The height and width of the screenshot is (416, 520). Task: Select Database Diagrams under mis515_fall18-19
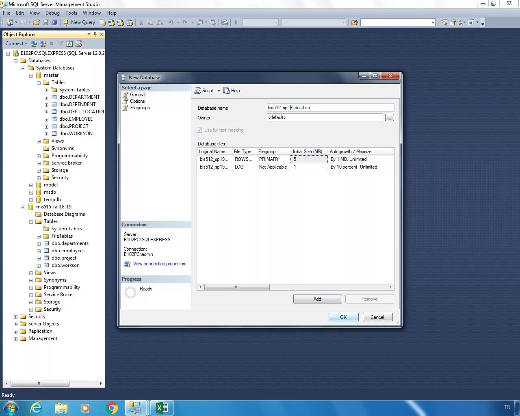click(x=64, y=214)
